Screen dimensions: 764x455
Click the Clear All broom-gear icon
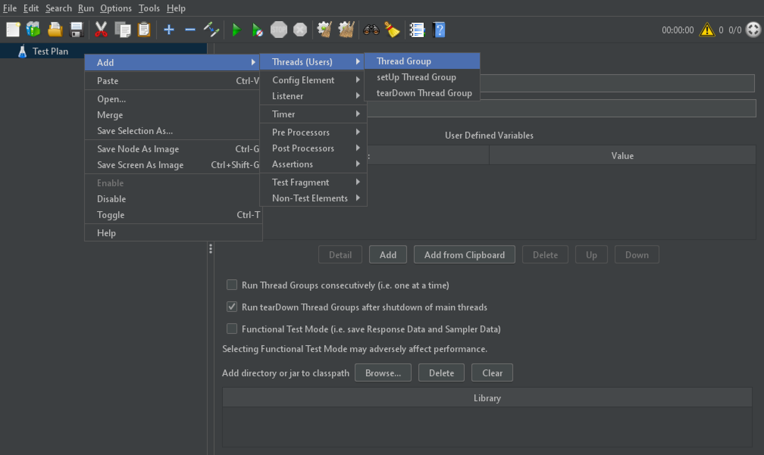pos(346,30)
